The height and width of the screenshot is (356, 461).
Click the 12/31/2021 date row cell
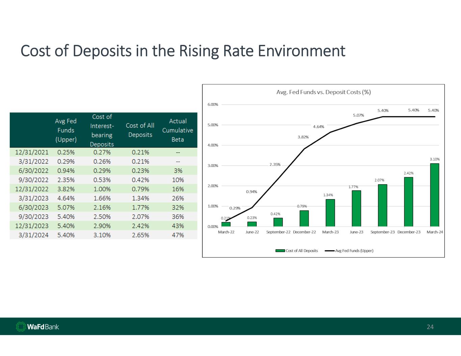[32, 153]
